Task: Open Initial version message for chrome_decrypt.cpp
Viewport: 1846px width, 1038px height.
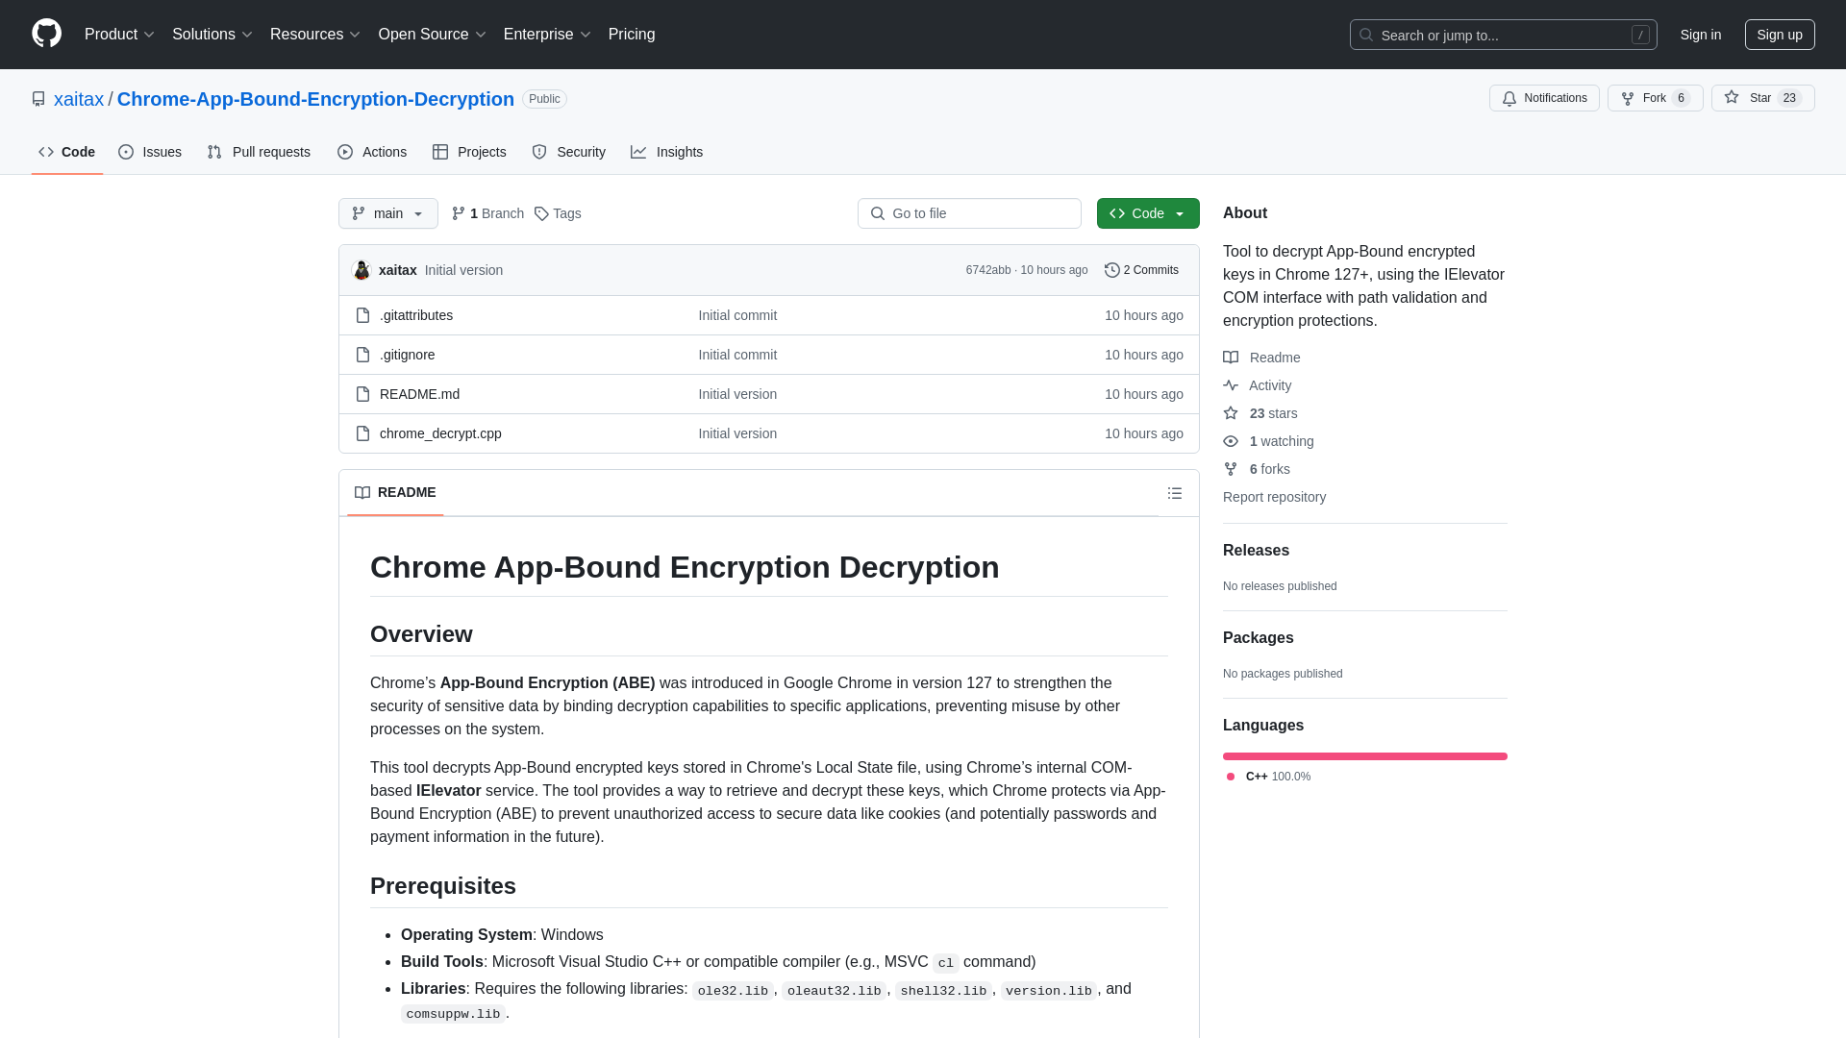Action: [x=737, y=433]
